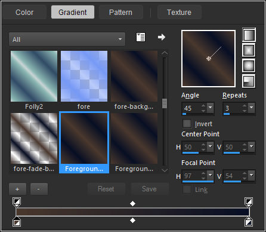Select the right transparency marker above gradient bar

click(x=249, y=202)
